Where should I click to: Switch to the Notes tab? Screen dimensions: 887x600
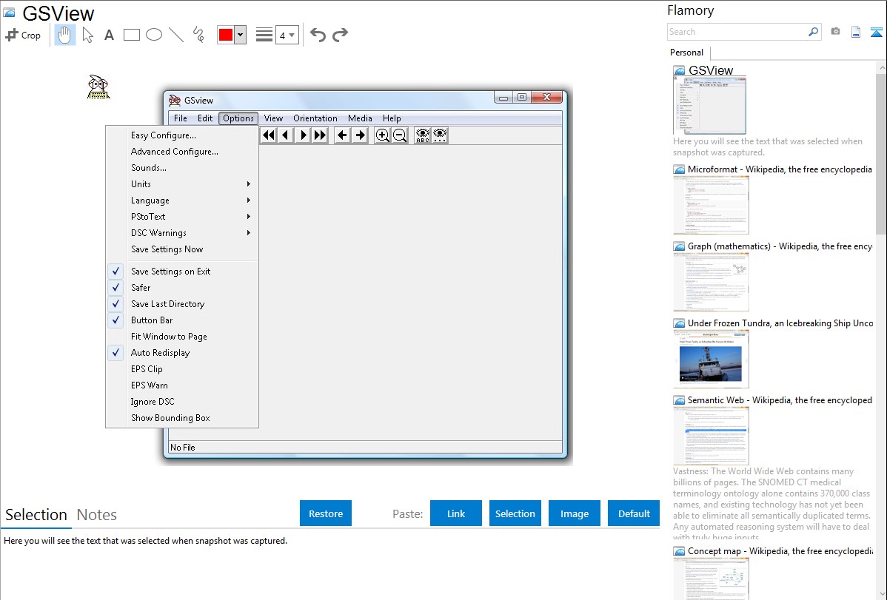pyautogui.click(x=97, y=515)
